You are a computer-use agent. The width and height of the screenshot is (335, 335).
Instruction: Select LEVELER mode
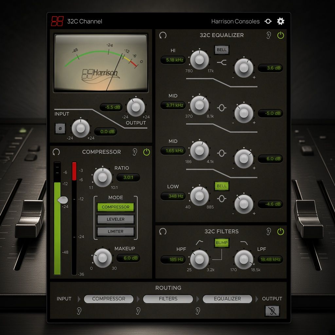tap(115, 219)
